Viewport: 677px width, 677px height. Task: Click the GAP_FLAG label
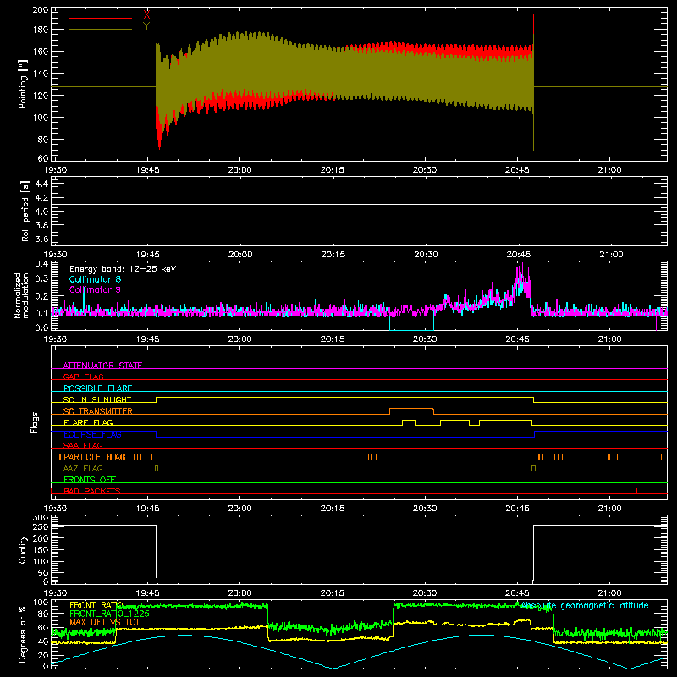[83, 377]
